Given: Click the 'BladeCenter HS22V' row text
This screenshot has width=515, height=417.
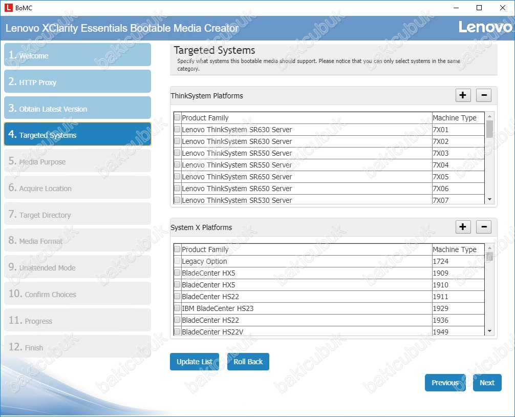Looking at the screenshot, I should (212, 331).
